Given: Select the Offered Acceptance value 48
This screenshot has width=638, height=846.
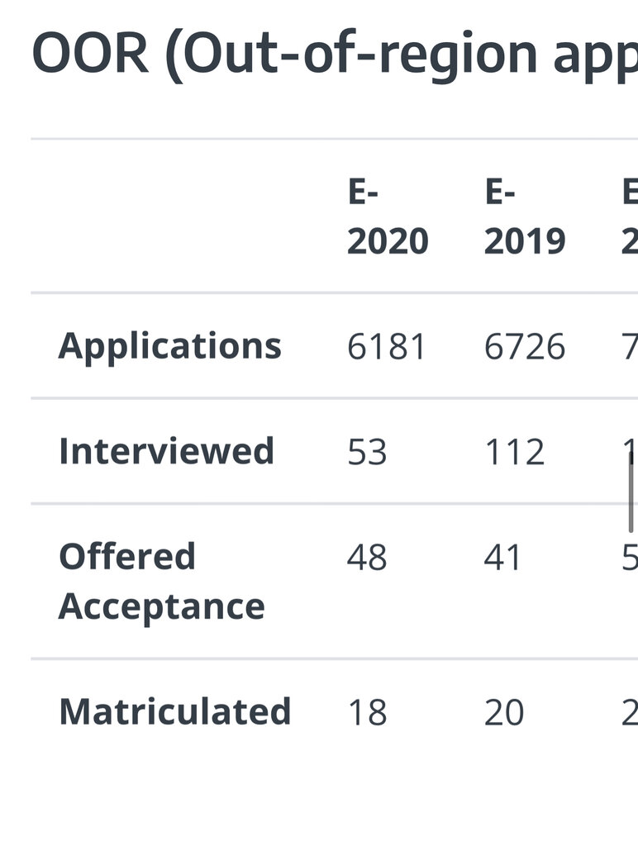Looking at the screenshot, I should pyautogui.click(x=367, y=558).
